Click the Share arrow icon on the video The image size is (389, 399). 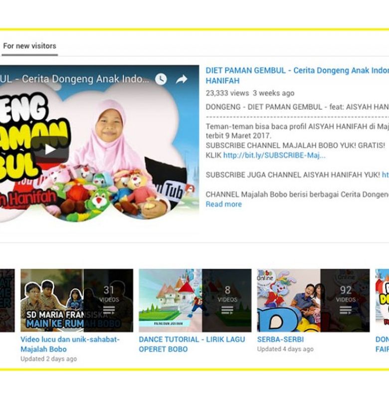(182, 79)
